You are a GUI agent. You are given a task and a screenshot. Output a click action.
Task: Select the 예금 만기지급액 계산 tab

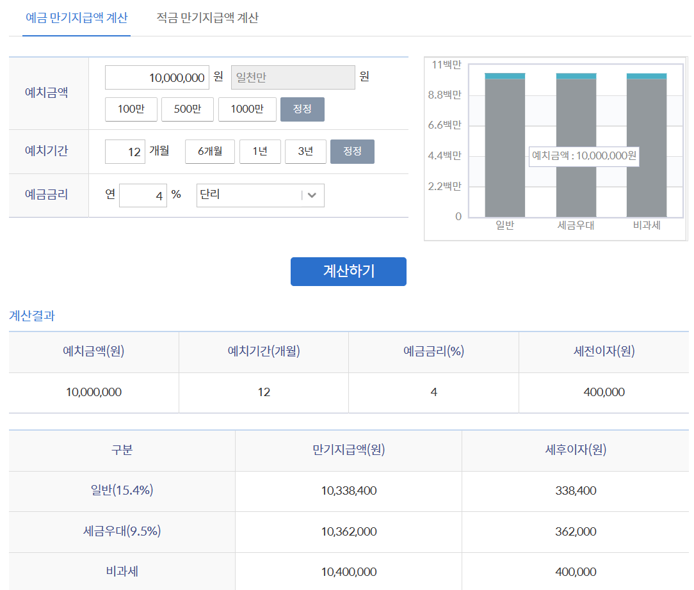(x=76, y=19)
